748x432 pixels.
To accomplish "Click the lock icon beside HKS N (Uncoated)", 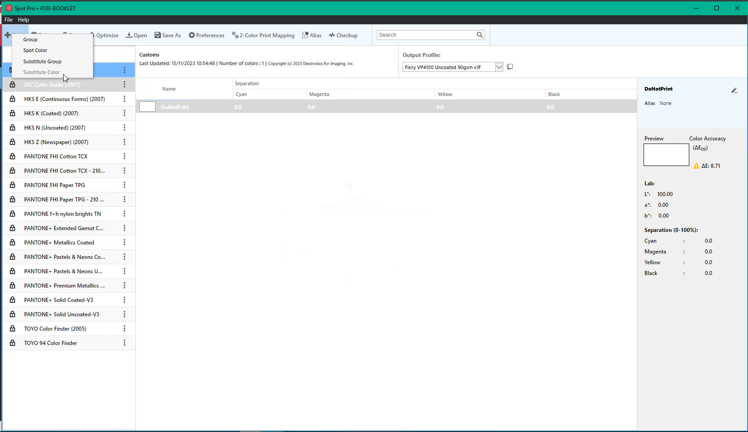I will pyautogui.click(x=13, y=127).
